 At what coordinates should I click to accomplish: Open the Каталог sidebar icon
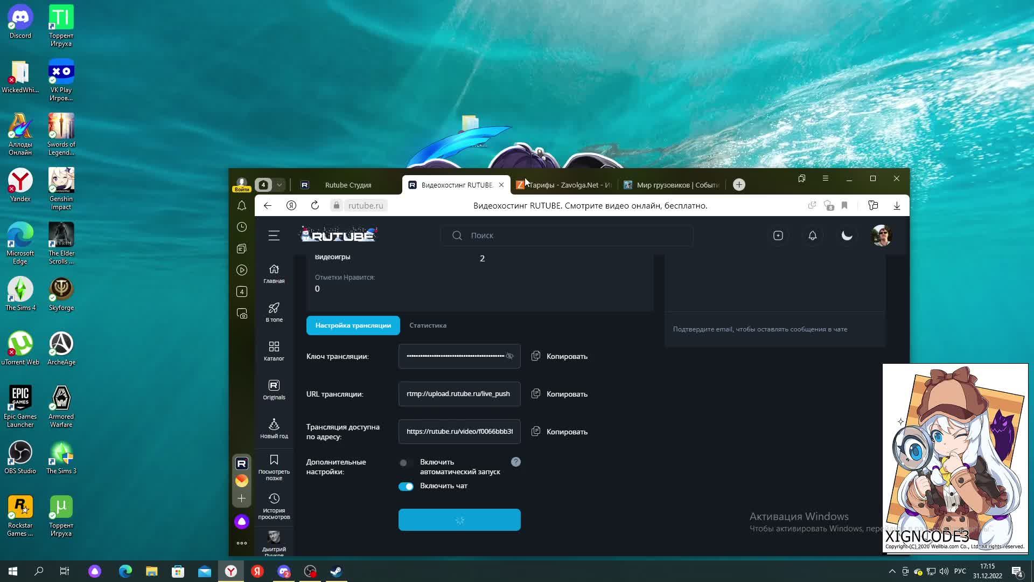point(274,350)
